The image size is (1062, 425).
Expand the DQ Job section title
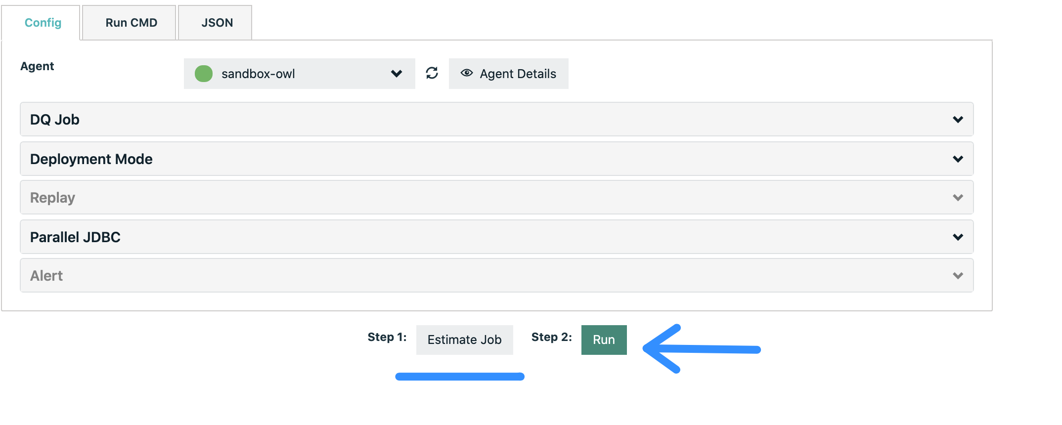click(55, 120)
